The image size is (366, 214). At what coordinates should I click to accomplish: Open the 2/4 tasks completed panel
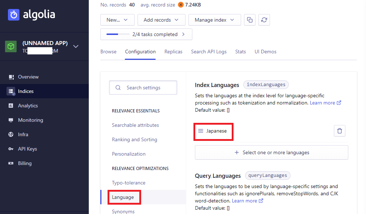(146, 34)
